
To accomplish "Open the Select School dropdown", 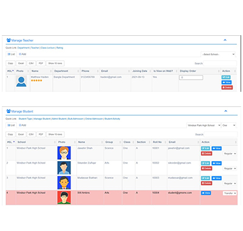I will pyautogui.click(x=218, y=54).
